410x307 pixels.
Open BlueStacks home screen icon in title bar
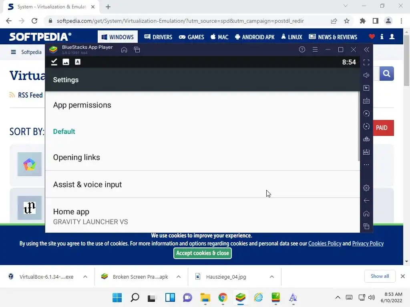124,50
